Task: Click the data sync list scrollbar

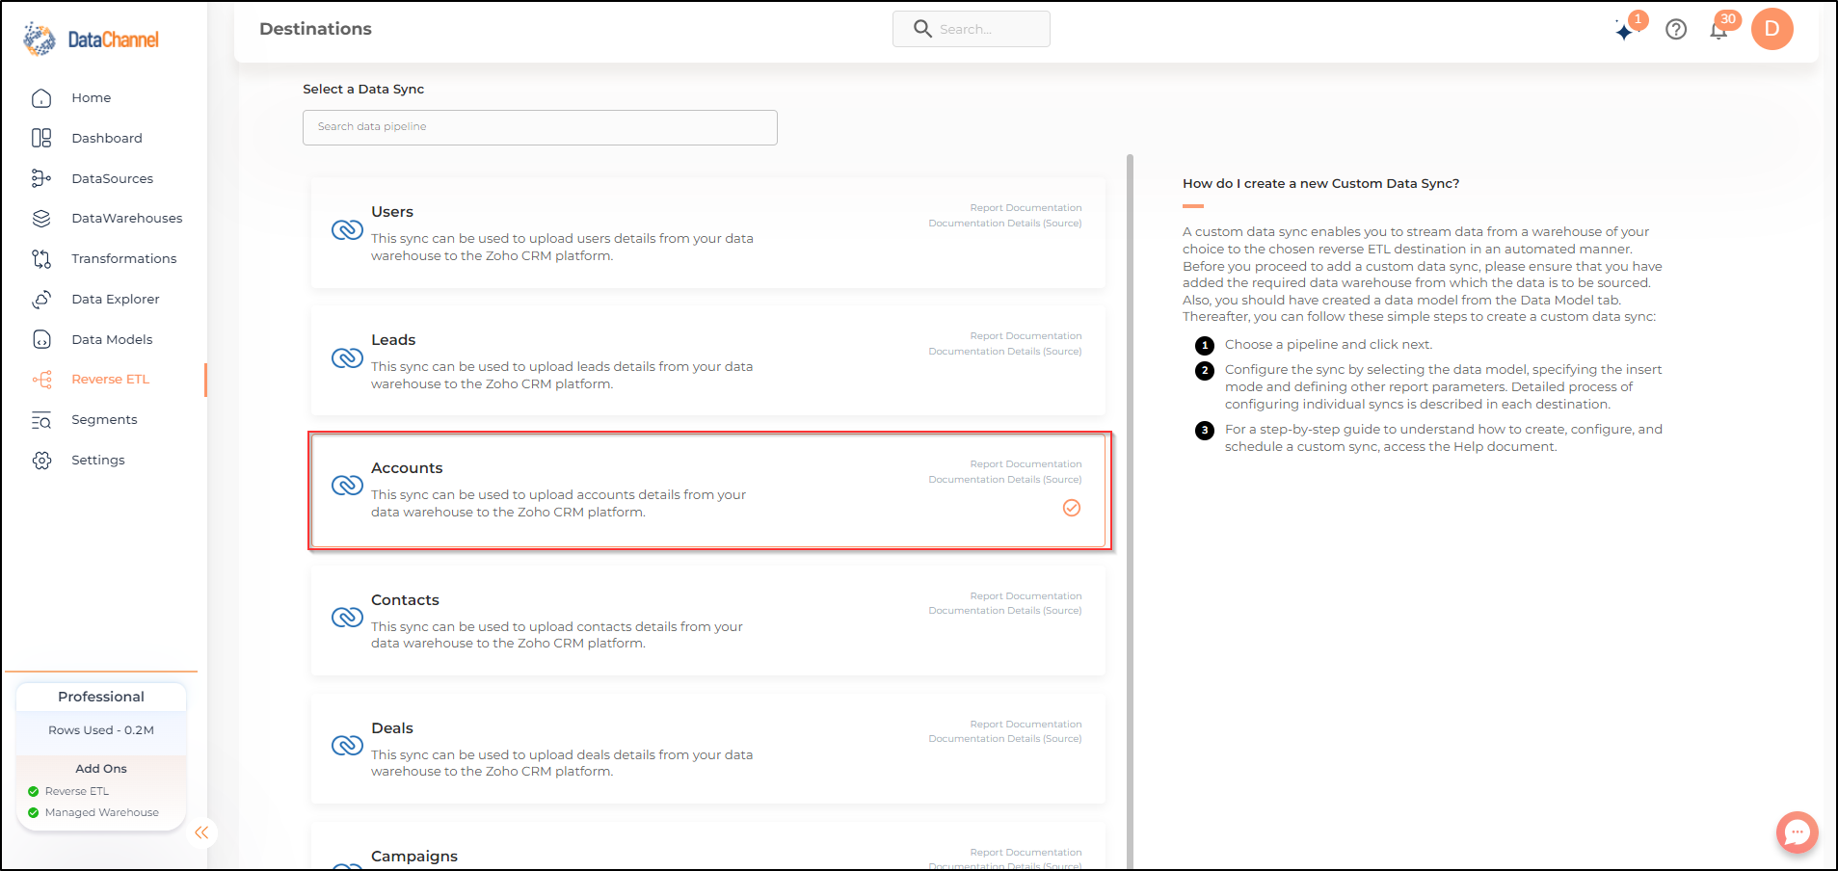Action: point(1131,511)
